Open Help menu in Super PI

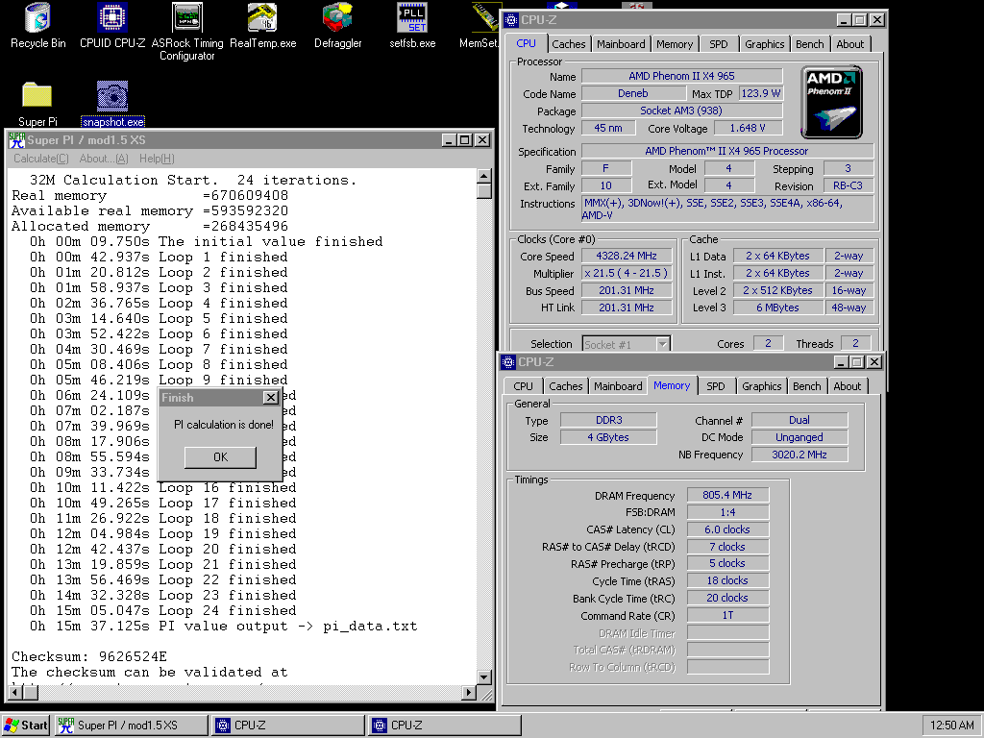point(157,159)
